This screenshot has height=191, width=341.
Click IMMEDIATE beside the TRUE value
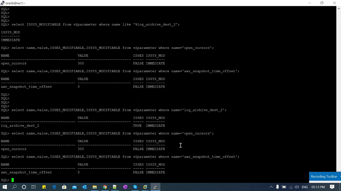click(x=155, y=125)
